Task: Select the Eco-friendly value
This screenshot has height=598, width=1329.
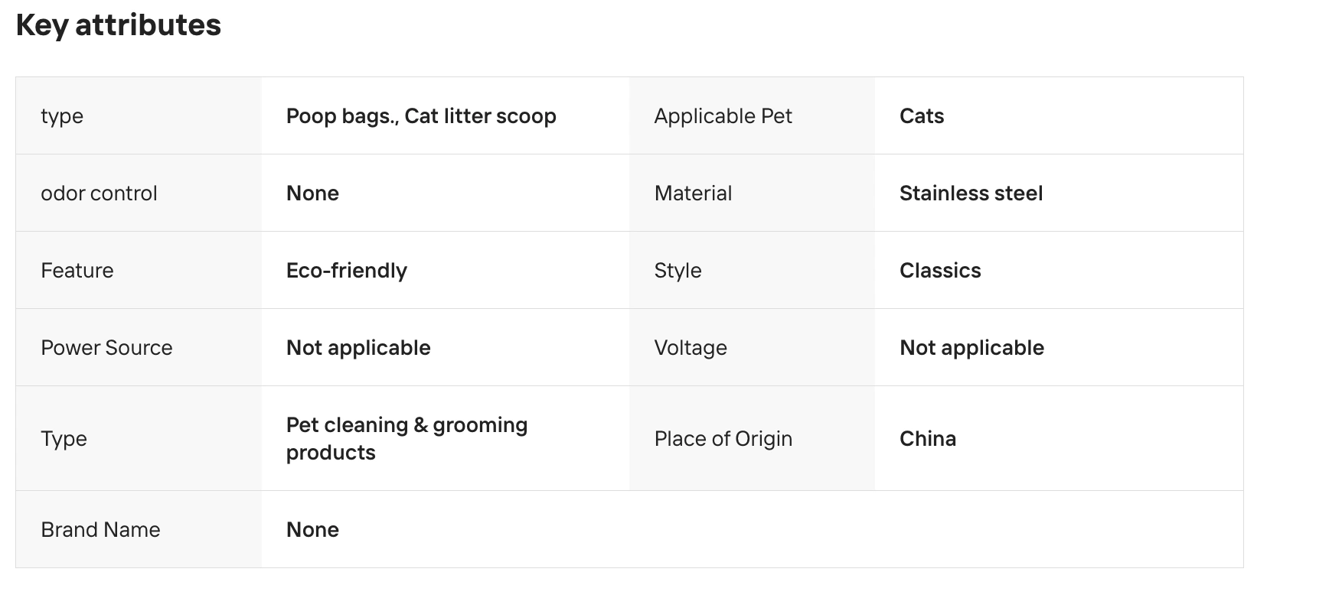Action: (x=346, y=271)
